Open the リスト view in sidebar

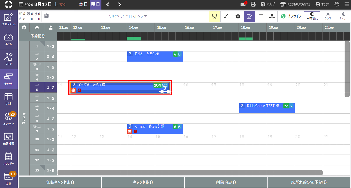click(x=9, y=99)
